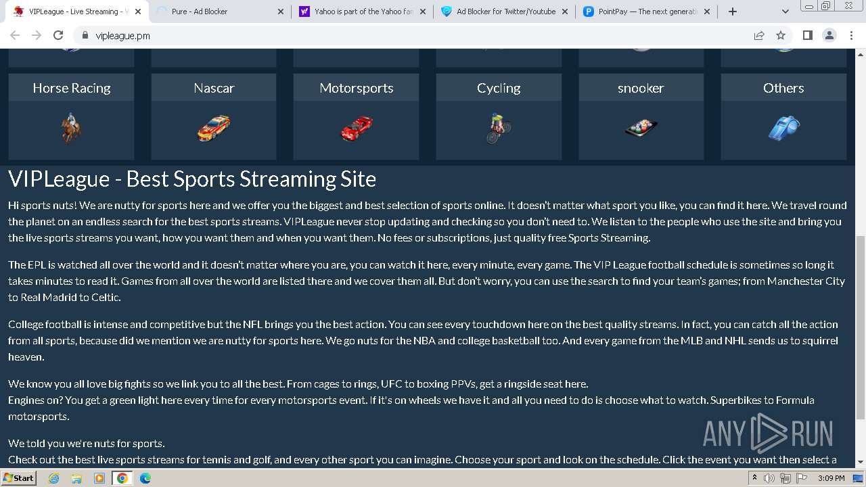Image resolution: width=866 pixels, height=487 pixels.
Task: Close the Ad Blocker for Twitter/Youtube tab
Action: 565,11
